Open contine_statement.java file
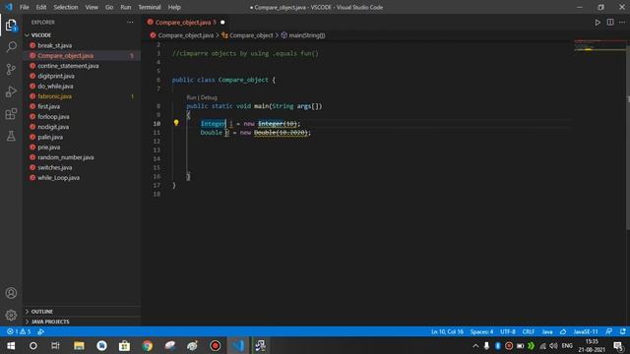630x354 pixels. pyautogui.click(x=68, y=66)
